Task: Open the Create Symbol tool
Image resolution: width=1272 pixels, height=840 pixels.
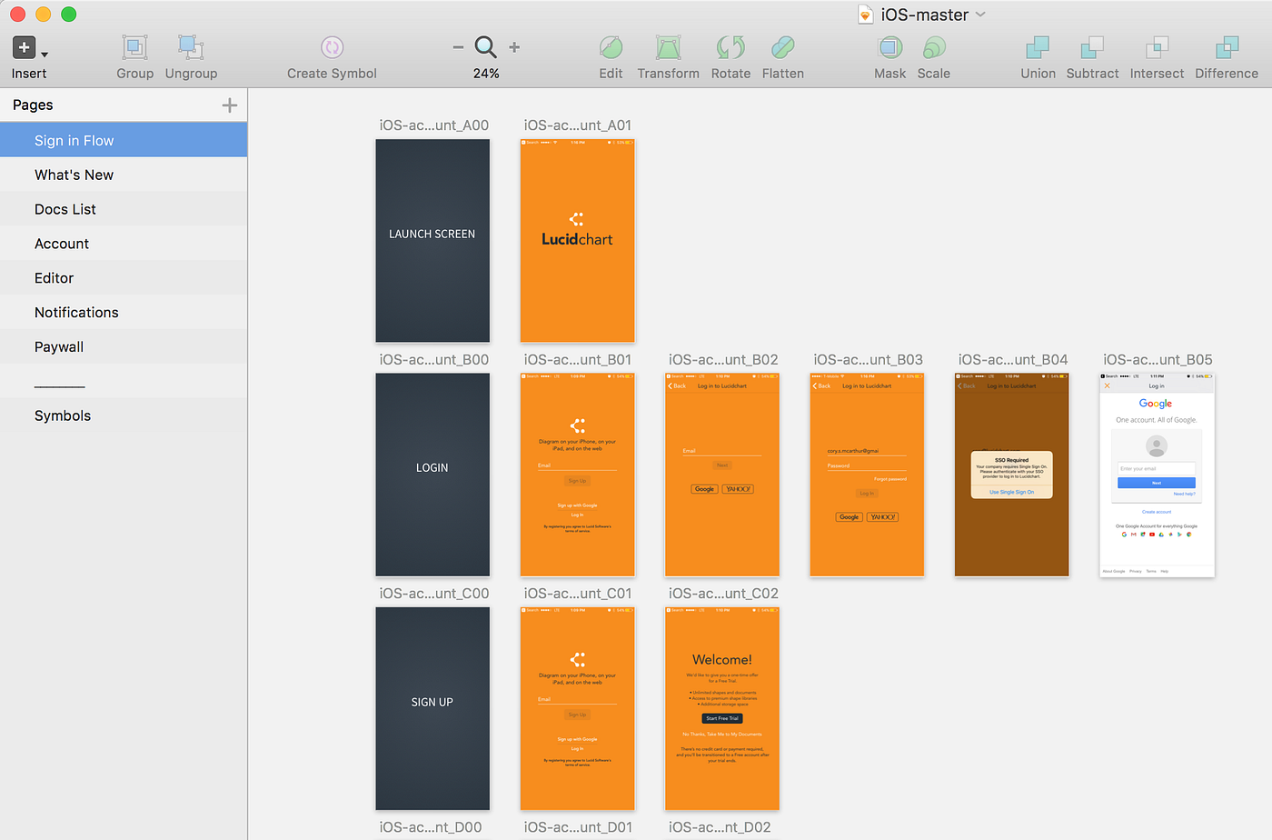Action: (332, 55)
